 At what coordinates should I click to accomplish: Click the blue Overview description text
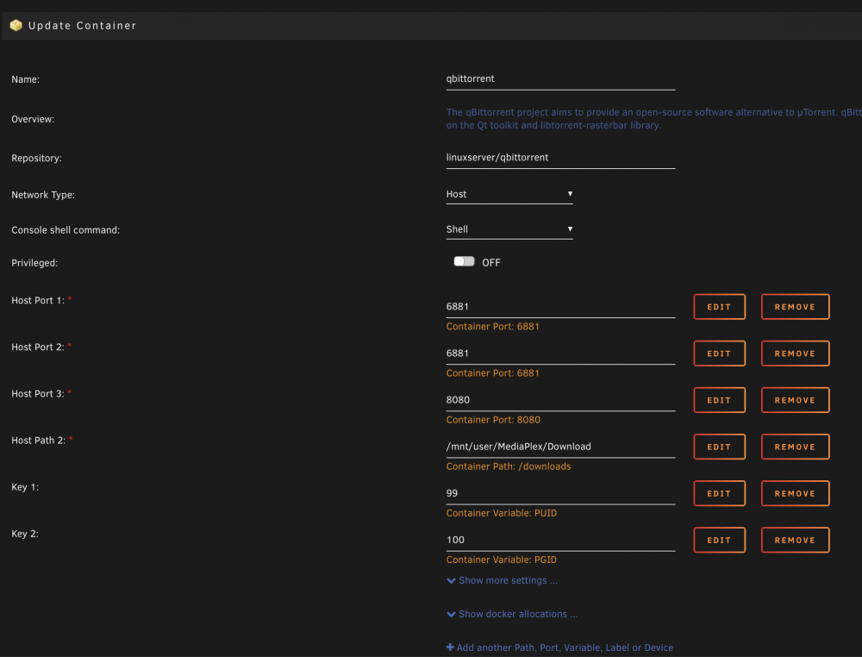(x=653, y=119)
